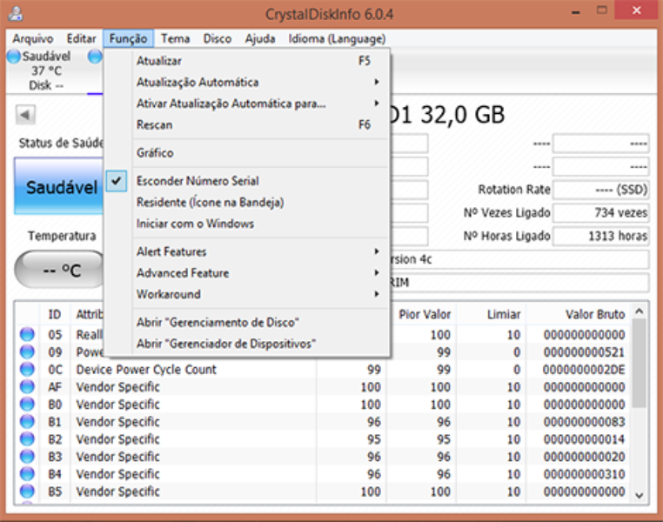Click the previous disk arrow button

(x=25, y=115)
